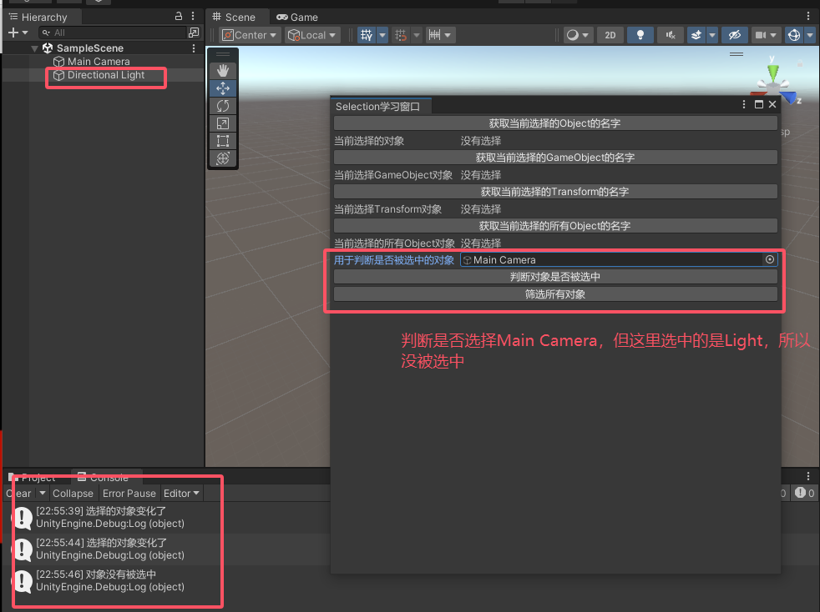
Task: Toggle scene lighting on or off
Action: tap(640, 35)
